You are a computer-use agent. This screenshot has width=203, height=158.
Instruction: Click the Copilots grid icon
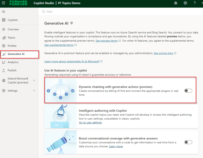point(4,20)
